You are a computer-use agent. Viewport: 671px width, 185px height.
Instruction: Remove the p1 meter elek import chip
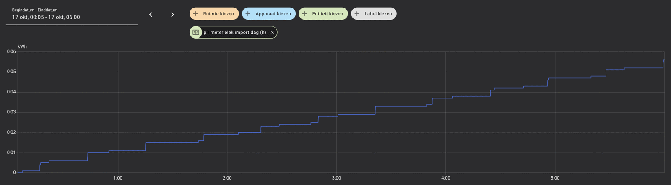(x=272, y=32)
